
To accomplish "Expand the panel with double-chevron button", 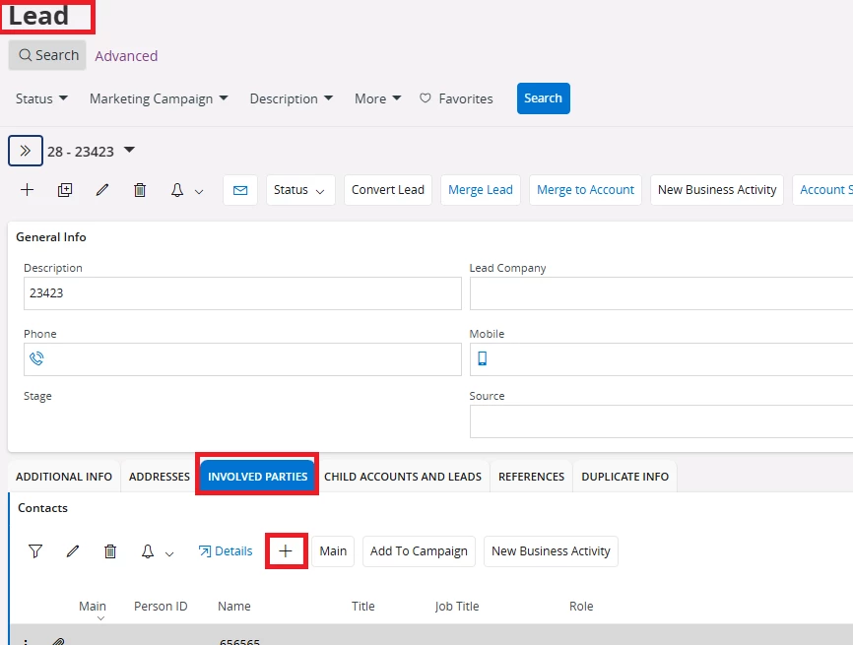I will (26, 151).
